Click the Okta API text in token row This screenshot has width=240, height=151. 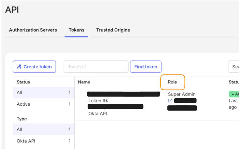pyautogui.click(x=97, y=114)
